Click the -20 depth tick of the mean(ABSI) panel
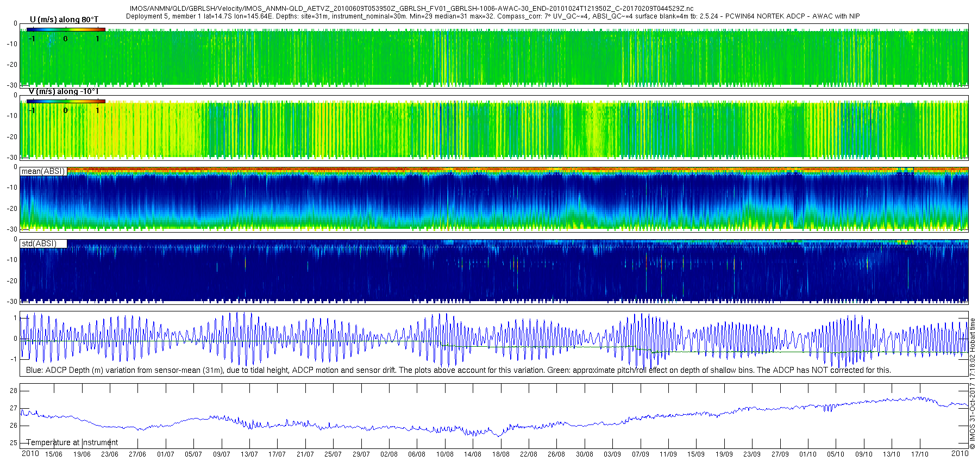Image resolution: width=978 pixels, height=462 pixels. click(12, 209)
